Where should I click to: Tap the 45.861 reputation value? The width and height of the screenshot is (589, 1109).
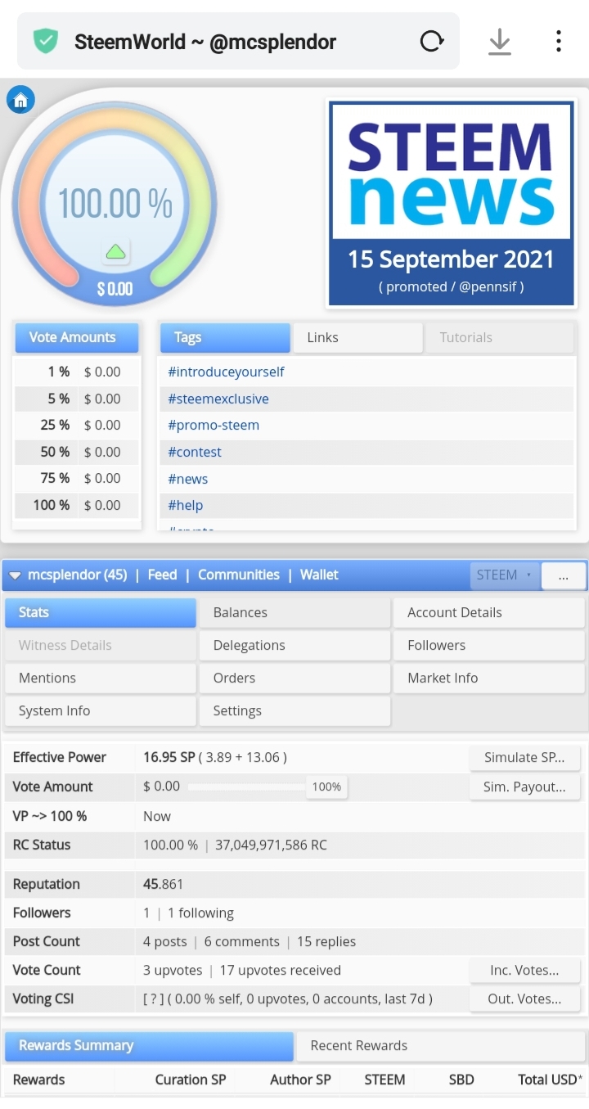pyautogui.click(x=163, y=884)
